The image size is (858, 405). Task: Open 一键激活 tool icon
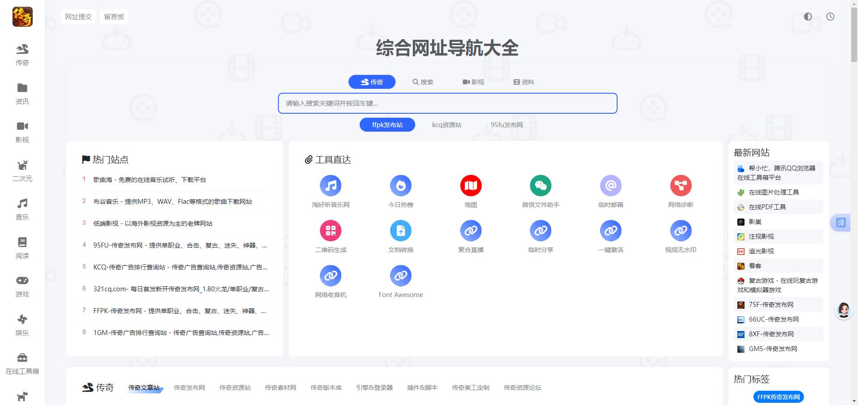tap(611, 231)
